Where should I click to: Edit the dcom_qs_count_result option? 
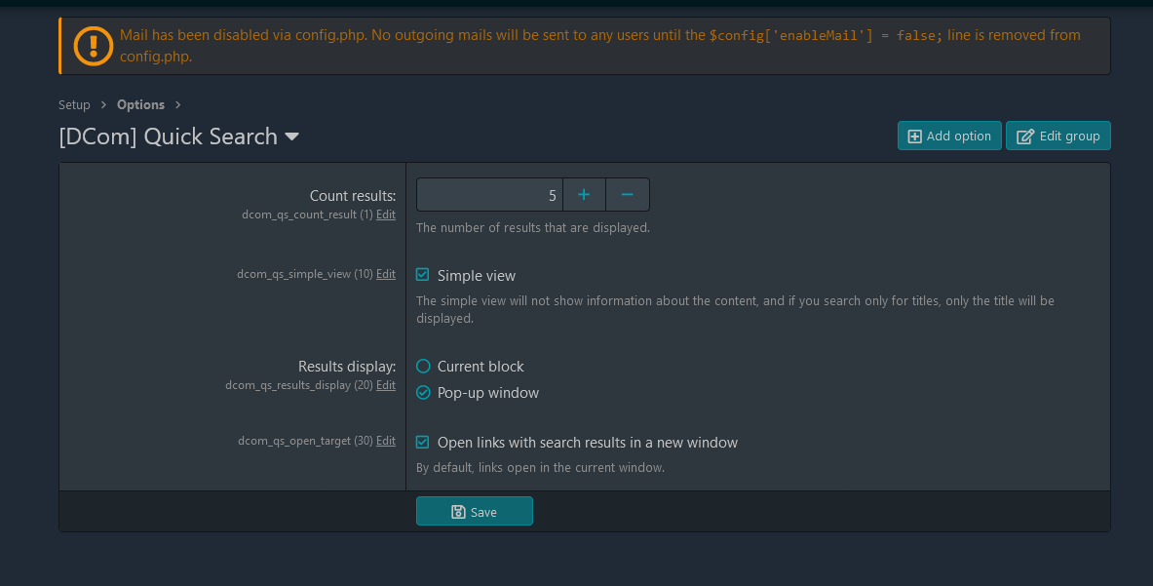point(386,215)
